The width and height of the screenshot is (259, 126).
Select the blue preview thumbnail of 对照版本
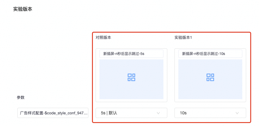click(131, 79)
